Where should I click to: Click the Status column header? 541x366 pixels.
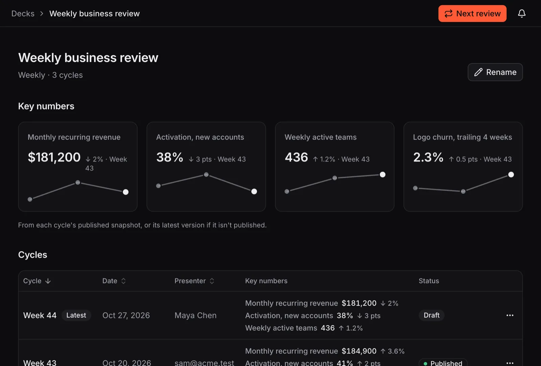pos(429,281)
